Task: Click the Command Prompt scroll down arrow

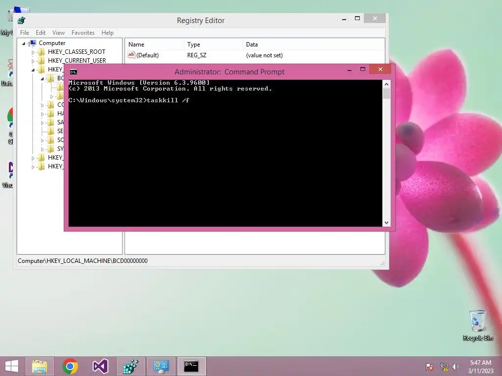Action: [386, 223]
